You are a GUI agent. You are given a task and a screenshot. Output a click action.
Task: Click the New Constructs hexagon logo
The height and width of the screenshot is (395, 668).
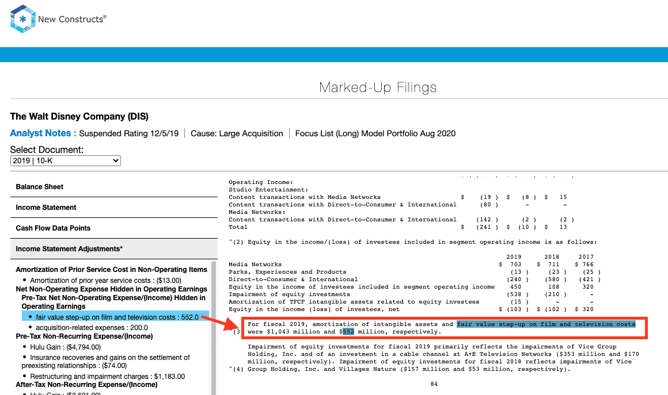pos(23,19)
